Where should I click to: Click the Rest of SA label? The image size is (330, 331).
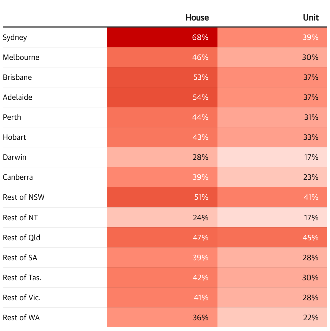click(20, 258)
